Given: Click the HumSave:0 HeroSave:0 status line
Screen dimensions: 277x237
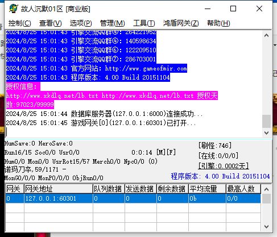Looking at the screenshot, I should coord(39,143).
